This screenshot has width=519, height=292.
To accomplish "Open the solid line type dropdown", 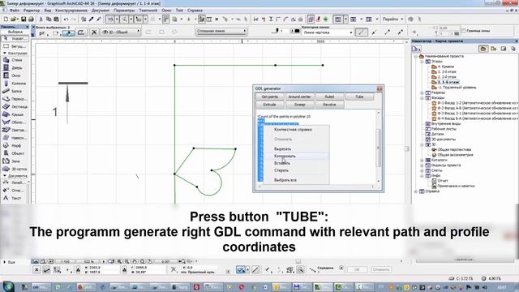I will (x=221, y=31).
